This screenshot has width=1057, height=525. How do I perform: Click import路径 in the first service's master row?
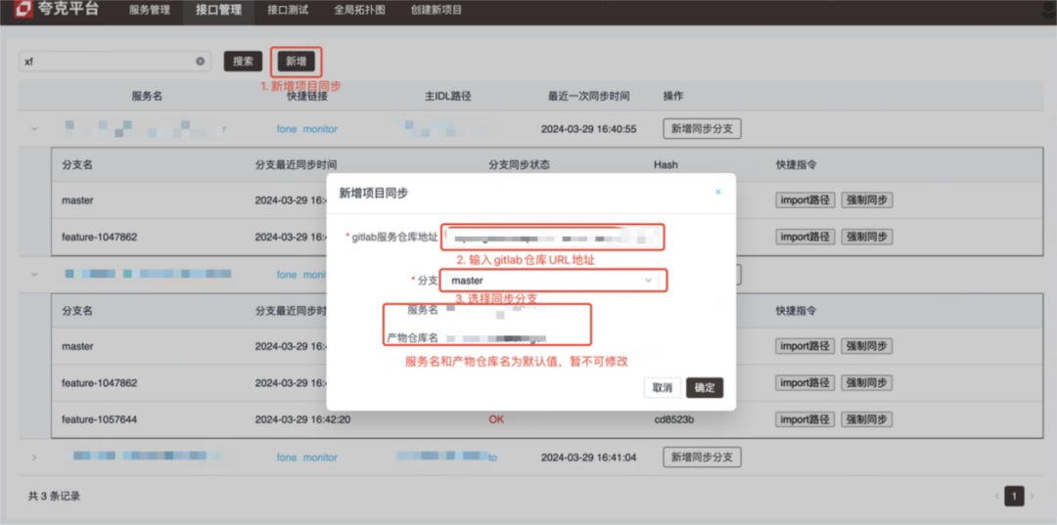tap(804, 199)
